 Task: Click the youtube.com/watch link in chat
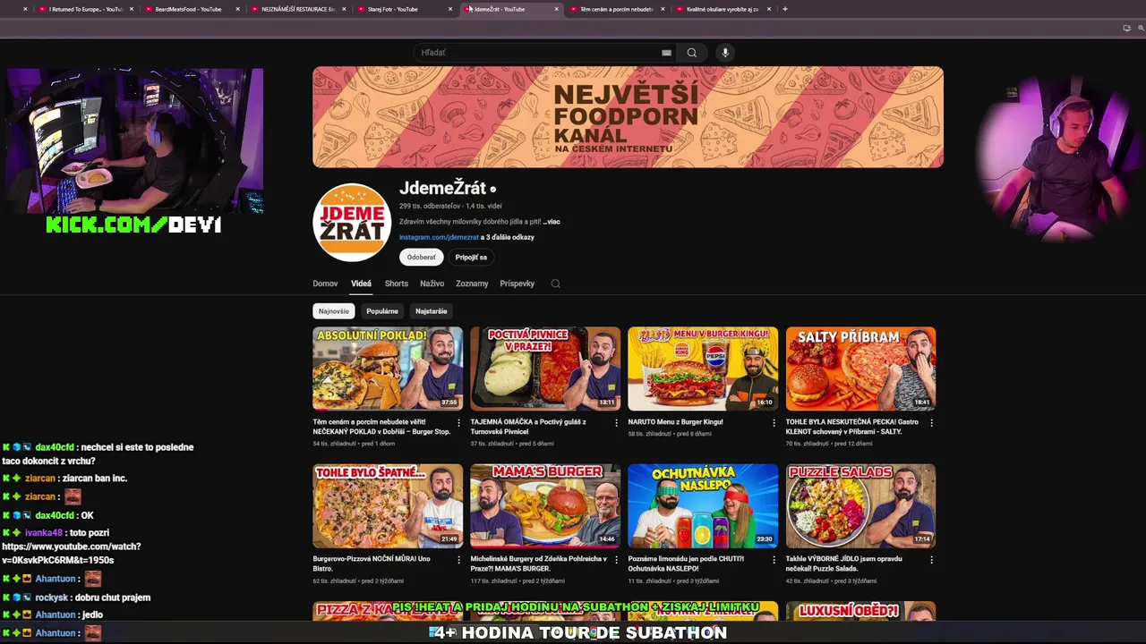click(x=72, y=553)
